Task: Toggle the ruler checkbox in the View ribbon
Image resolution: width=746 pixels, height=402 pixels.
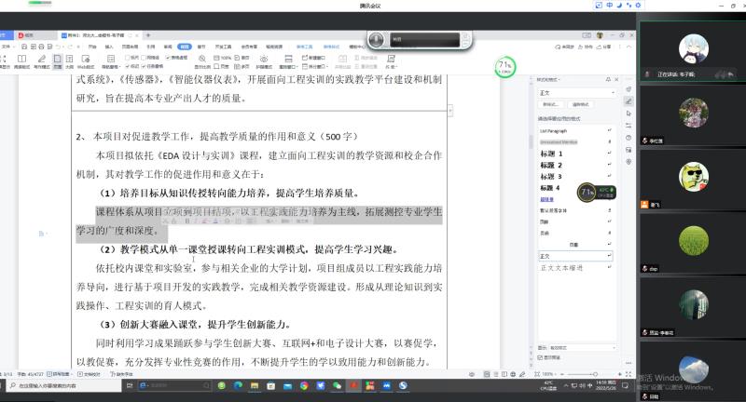Action: 126,57
